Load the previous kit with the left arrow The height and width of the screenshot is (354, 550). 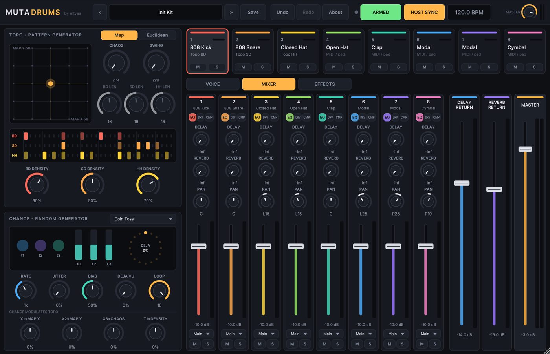click(x=100, y=12)
